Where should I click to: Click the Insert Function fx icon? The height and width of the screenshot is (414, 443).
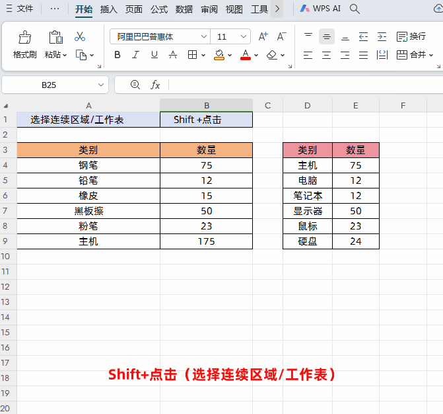point(155,85)
